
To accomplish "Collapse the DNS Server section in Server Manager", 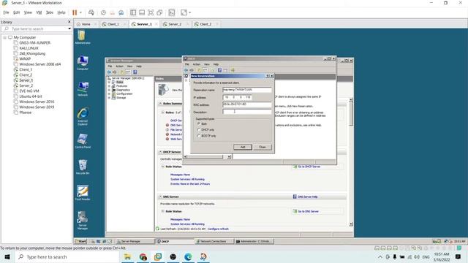I will coord(160,197).
